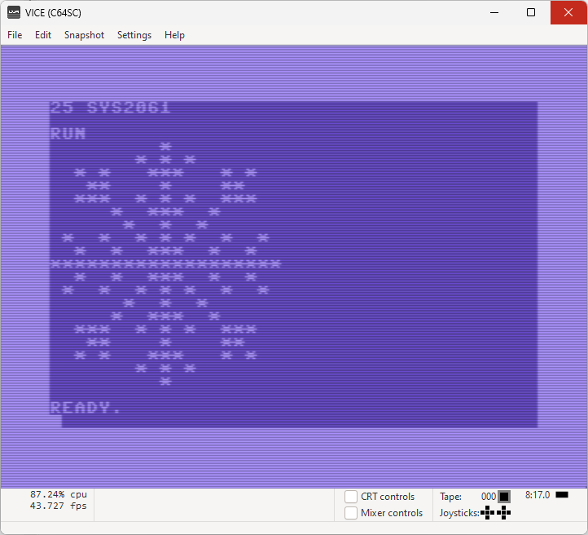
Task: Click the tape counter 000
Action: (x=488, y=497)
